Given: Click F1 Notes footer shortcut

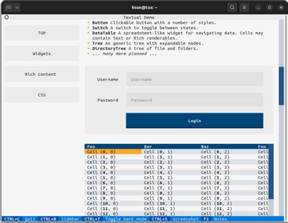Looking at the screenshot, I should pos(214,219).
